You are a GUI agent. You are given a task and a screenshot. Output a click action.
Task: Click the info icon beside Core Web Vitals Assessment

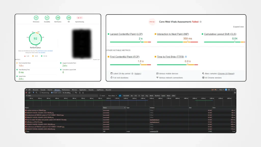pyautogui.click(x=201, y=22)
